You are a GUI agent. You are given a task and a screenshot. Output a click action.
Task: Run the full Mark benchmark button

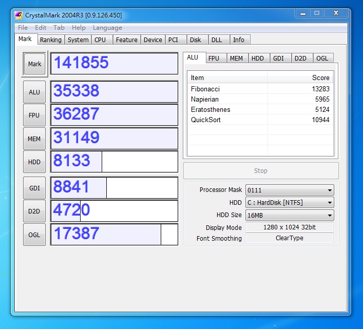tap(34, 64)
